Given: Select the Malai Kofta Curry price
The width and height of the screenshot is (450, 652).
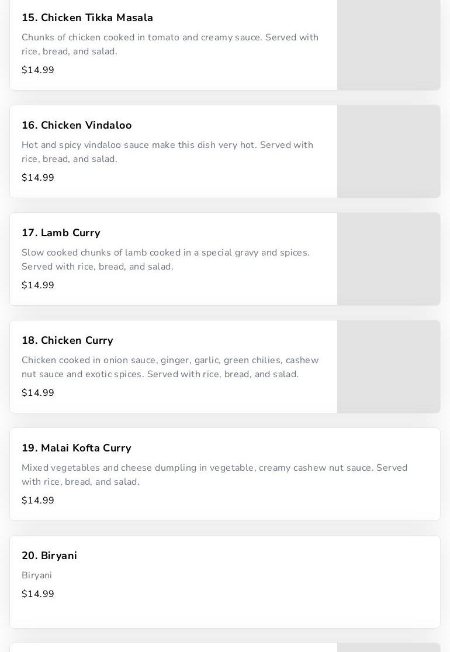Looking at the screenshot, I should [x=38, y=501].
